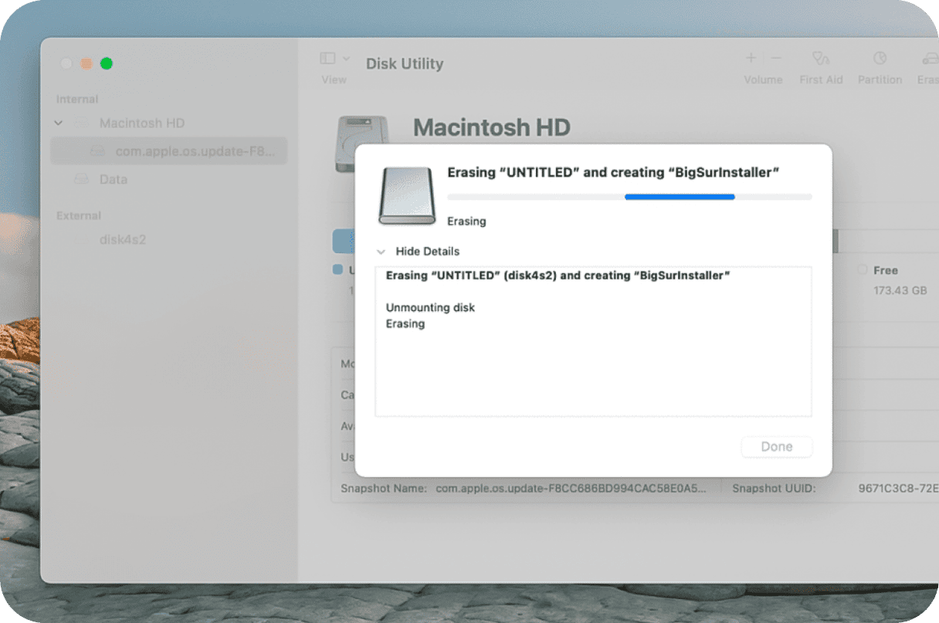Viewport: 939px width, 623px height.
Task: Open the View dropdown chevron
Action: pyautogui.click(x=346, y=59)
